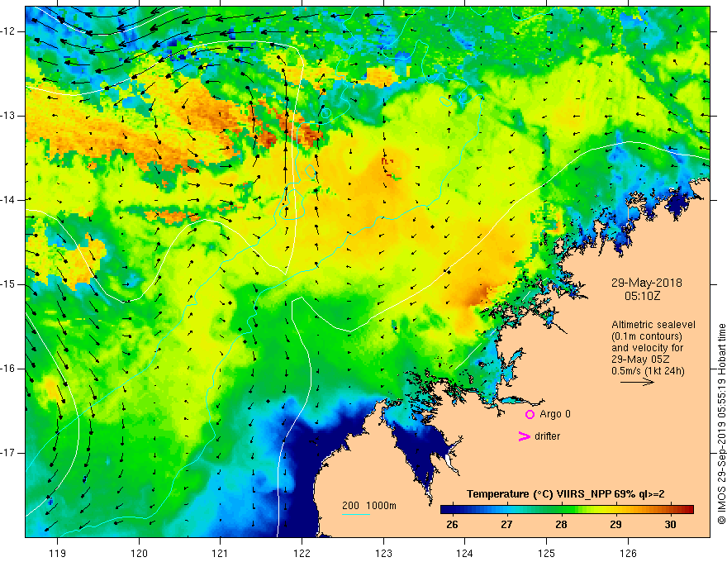Click the 'and velocity for' caption line
Image resolution: width=727 pixels, height=562 pixels.
point(647,348)
